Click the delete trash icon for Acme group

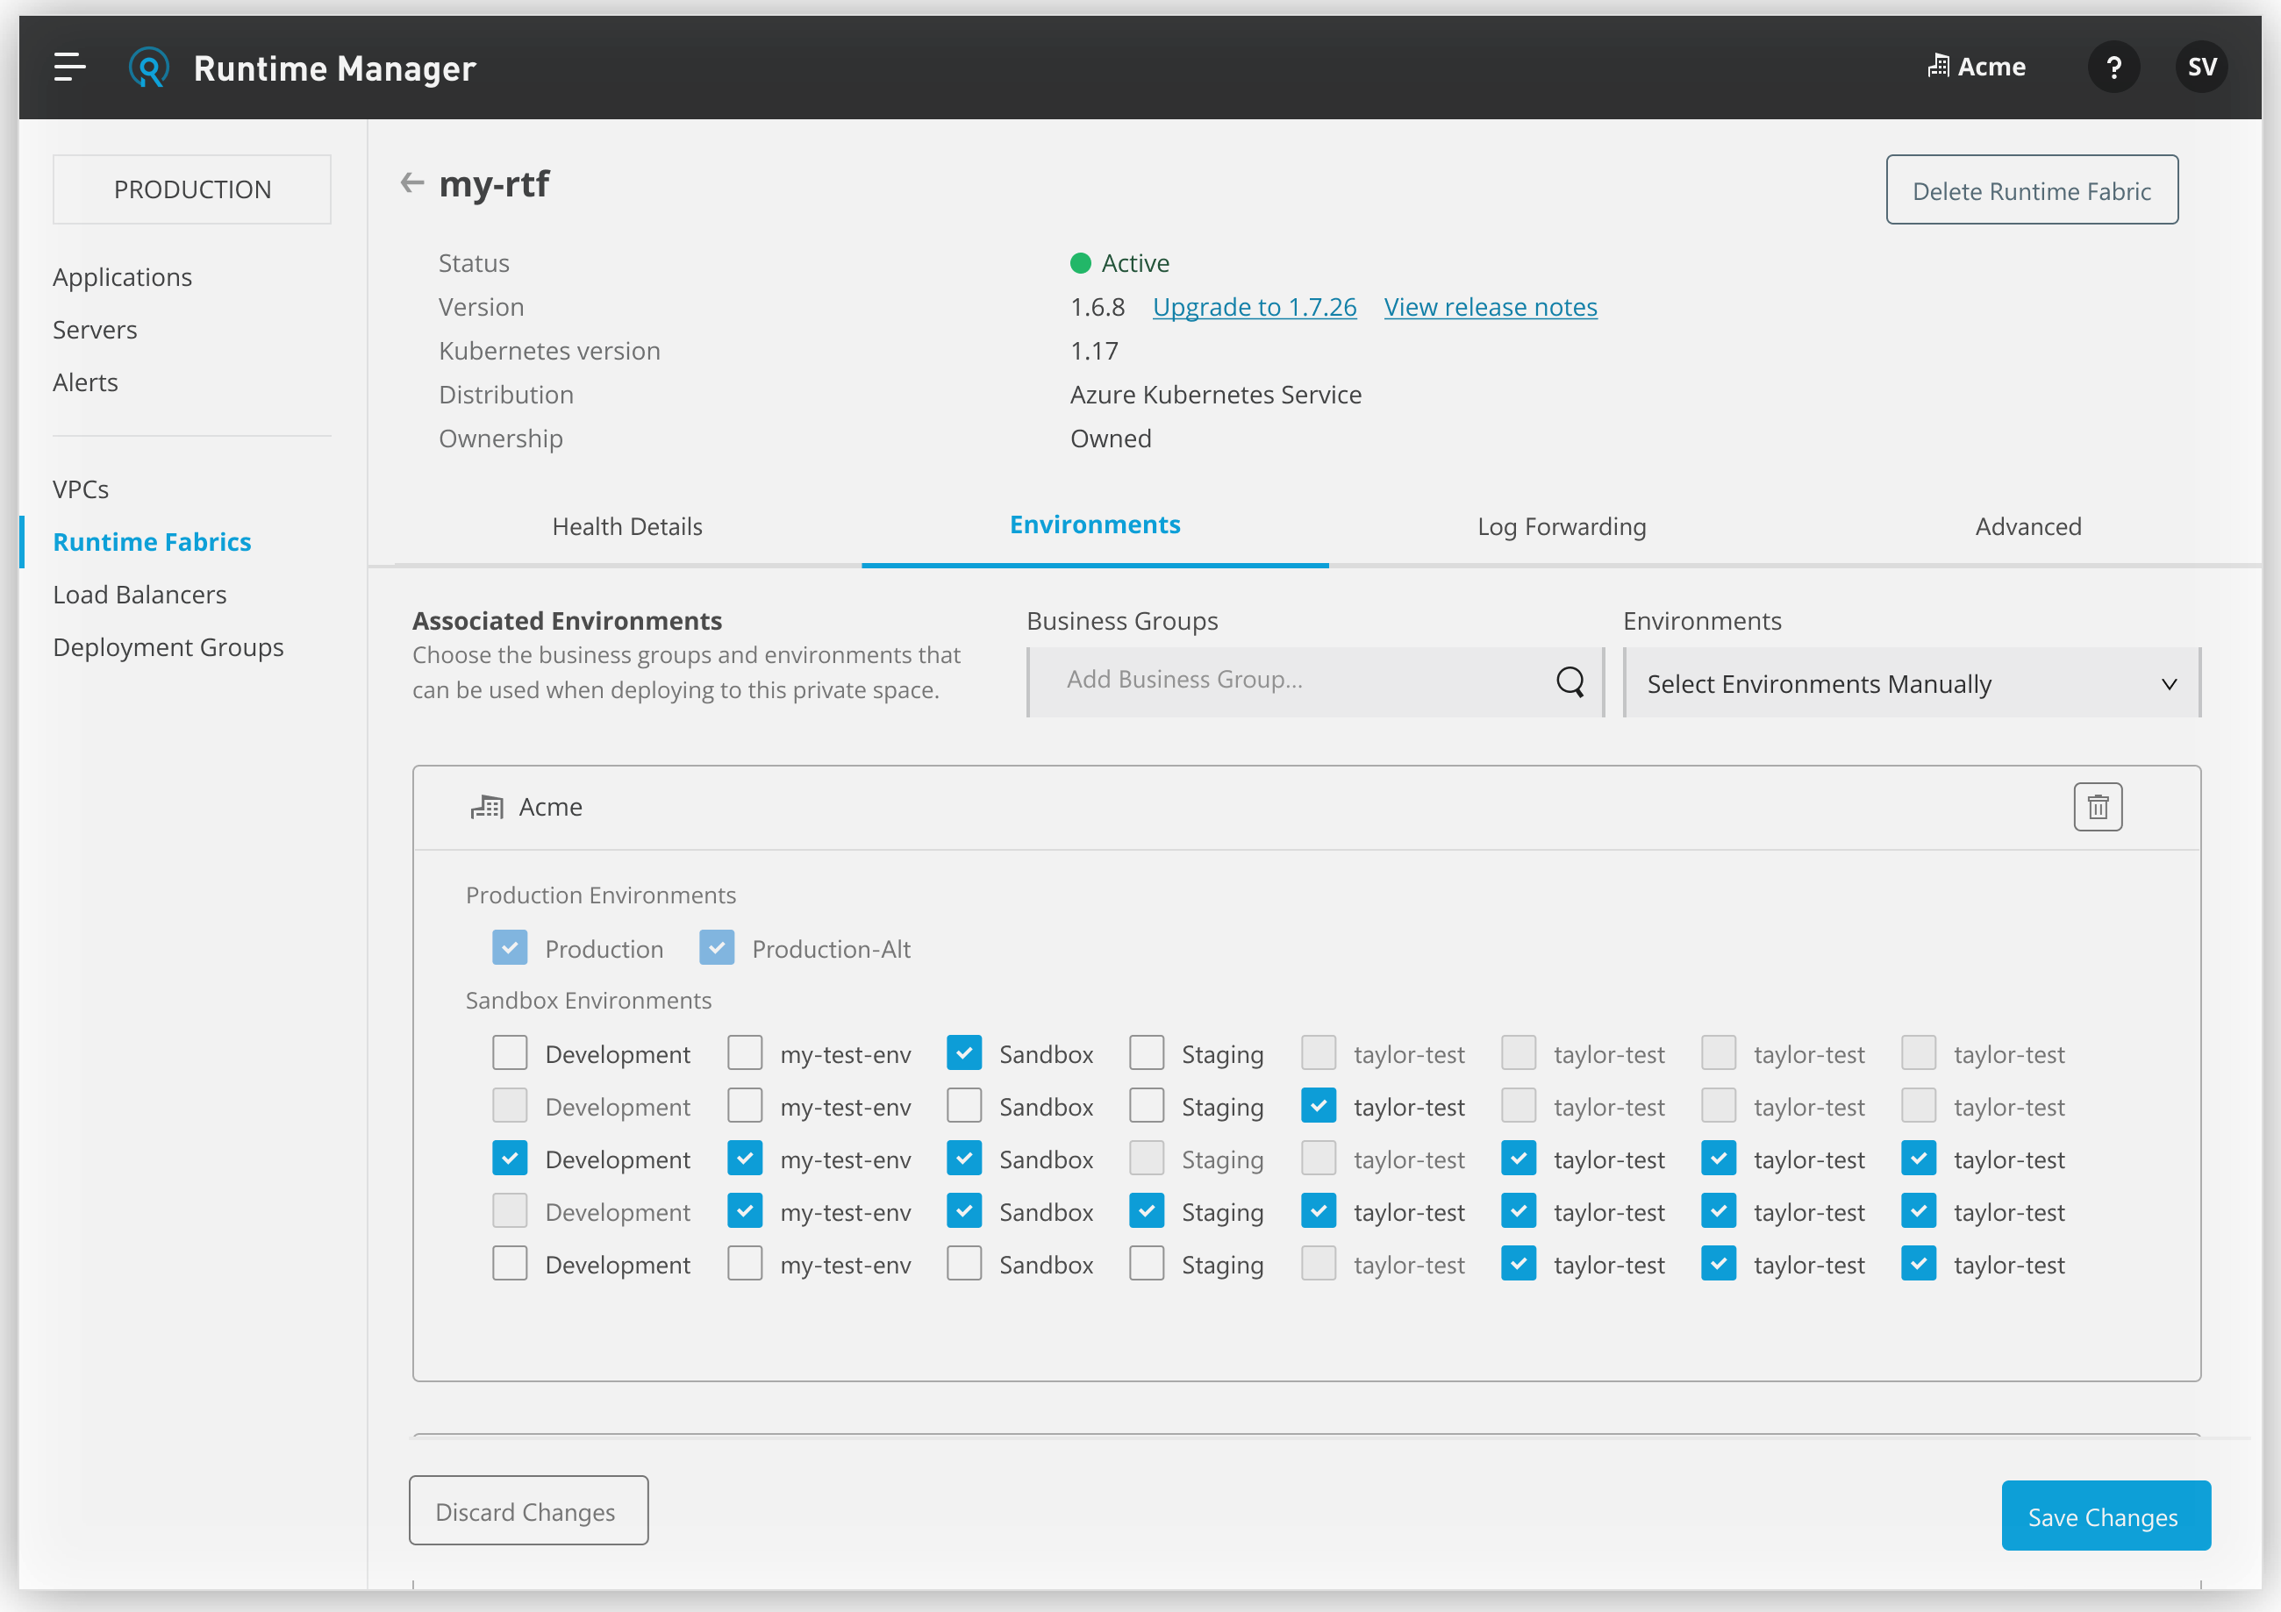(x=2098, y=808)
